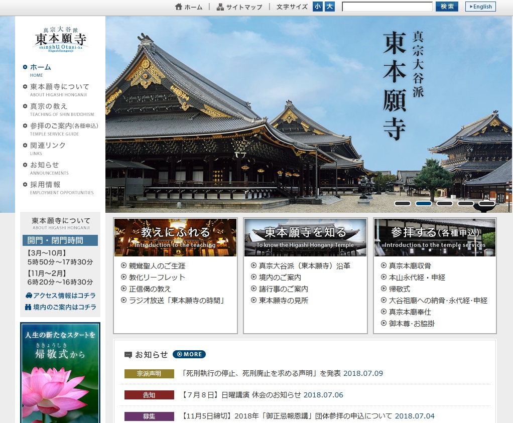Screen dimensions: 513x423
Task: Click the home icon in the top bar
Action: coord(179,7)
